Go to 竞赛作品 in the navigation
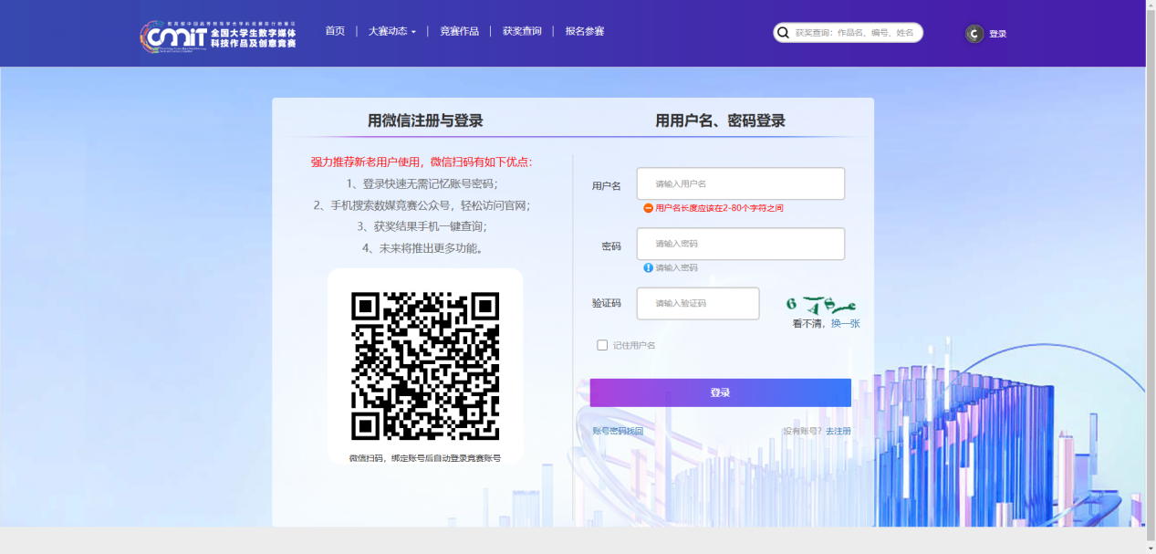Screen dimensions: 1156x554 (459, 31)
